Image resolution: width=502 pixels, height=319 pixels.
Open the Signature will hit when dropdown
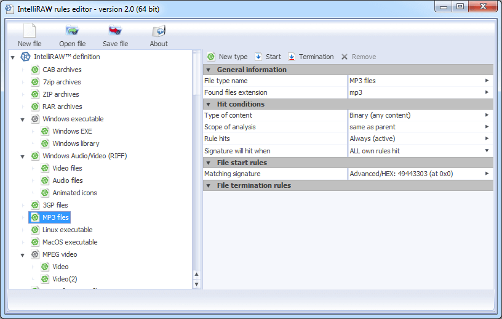487,151
